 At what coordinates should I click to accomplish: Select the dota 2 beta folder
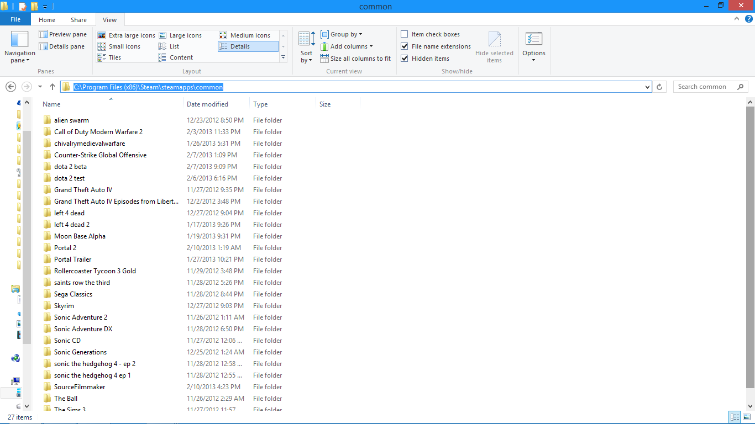click(70, 167)
